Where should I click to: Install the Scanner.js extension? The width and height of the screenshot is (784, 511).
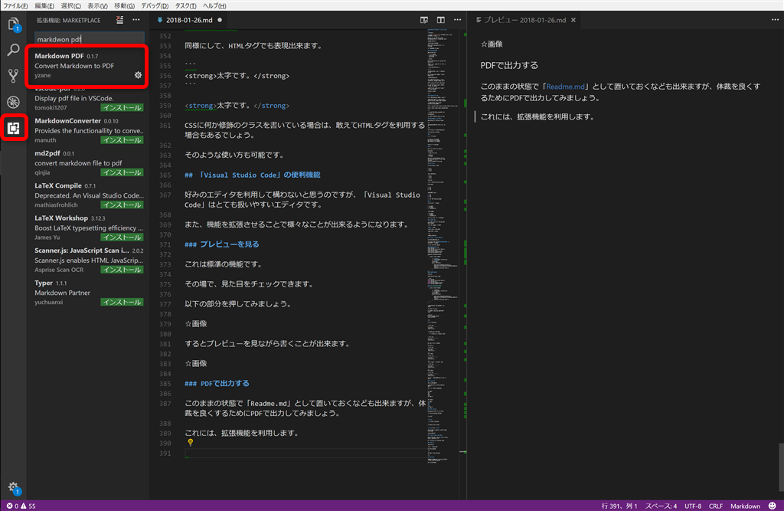pyautogui.click(x=122, y=270)
